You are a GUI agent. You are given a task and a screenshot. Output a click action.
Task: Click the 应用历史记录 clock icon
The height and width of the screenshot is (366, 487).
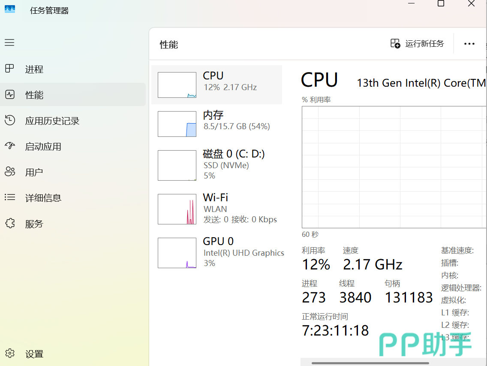pos(9,120)
